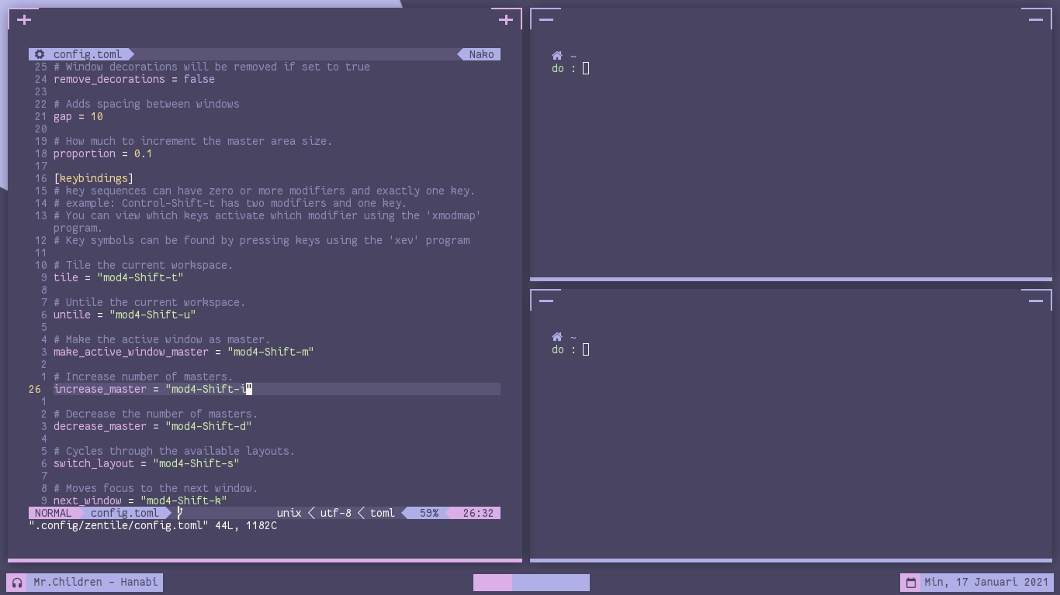Click the headphones icon in the bottom bar
Viewport: 1060px width, 595px height.
(17, 583)
